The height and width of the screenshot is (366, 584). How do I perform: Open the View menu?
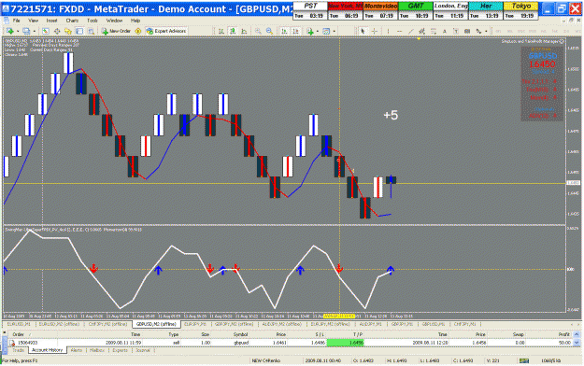33,21
